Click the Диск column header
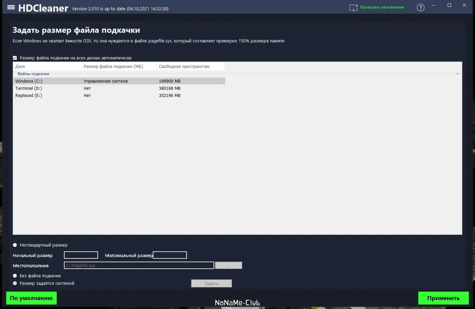Screen dimensions: 475x309 (x=47, y=67)
